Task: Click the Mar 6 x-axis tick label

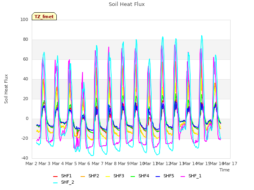Action: [84, 163]
